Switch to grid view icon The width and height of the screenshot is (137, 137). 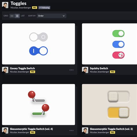click(12, 16)
